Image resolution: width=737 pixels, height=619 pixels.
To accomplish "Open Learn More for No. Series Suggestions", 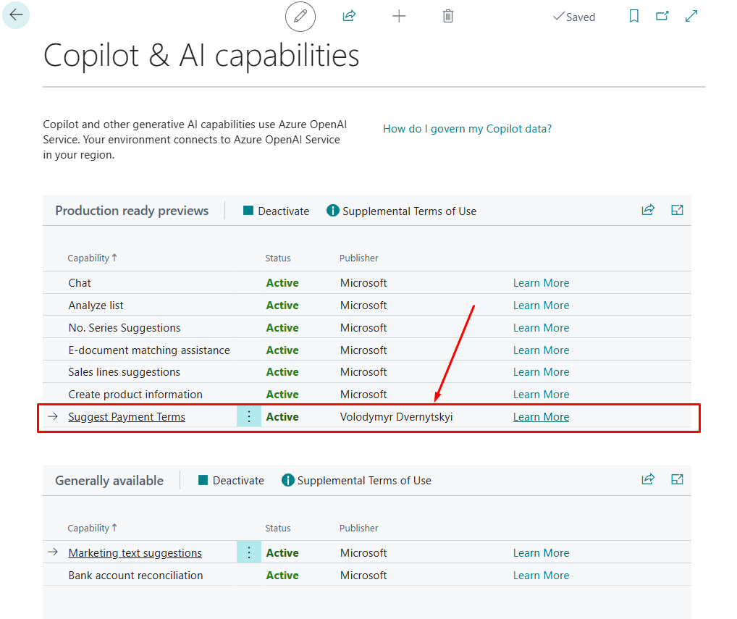I will [x=541, y=328].
